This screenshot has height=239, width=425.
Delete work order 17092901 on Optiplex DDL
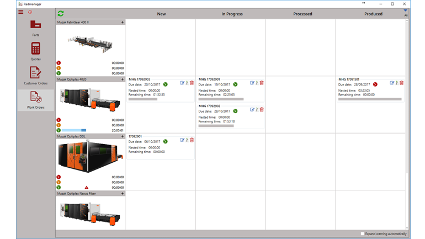[192, 140]
